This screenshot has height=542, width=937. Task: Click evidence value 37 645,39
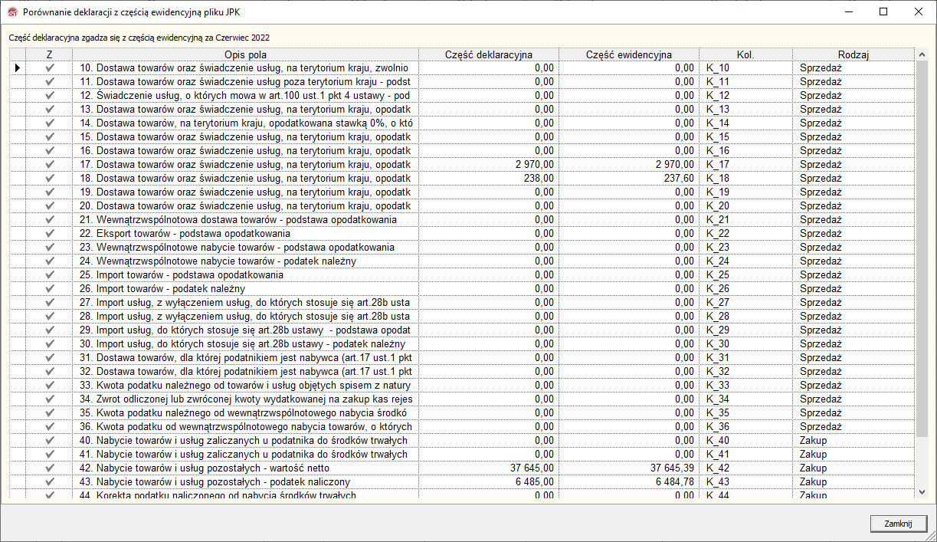point(629,468)
